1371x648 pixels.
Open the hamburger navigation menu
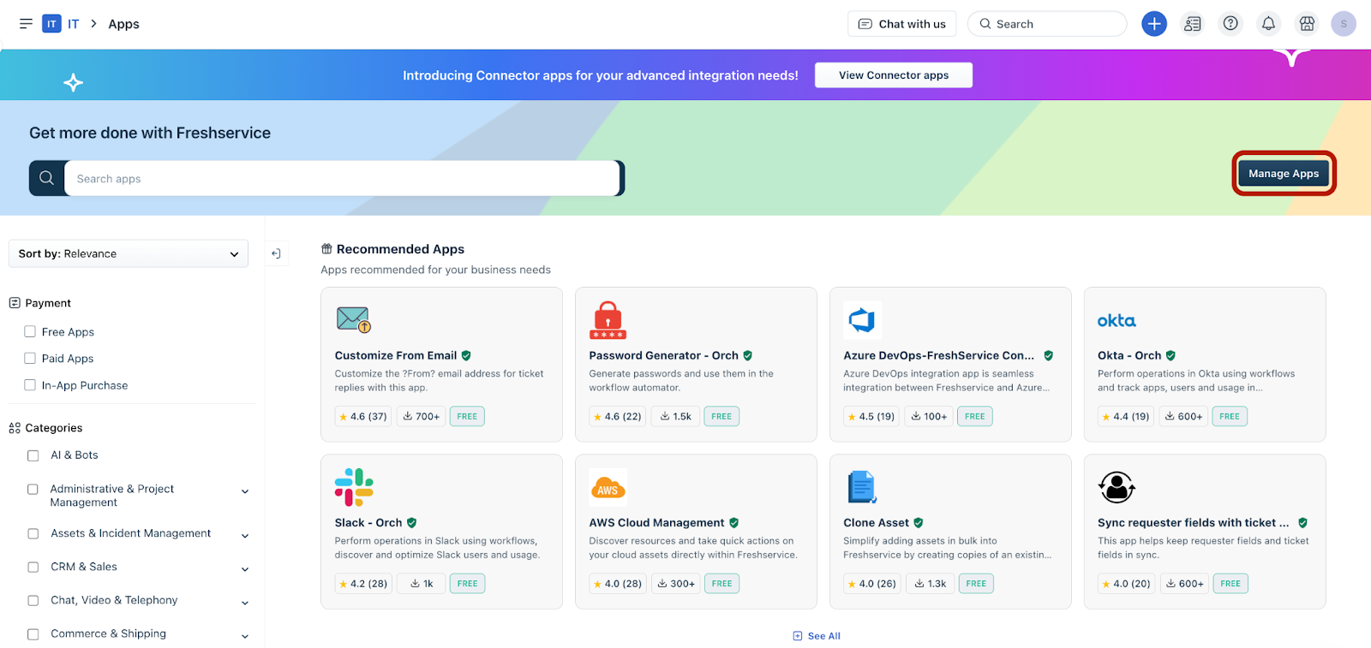[x=26, y=24]
